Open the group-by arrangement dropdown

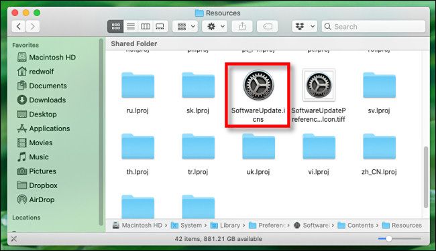pos(185,27)
